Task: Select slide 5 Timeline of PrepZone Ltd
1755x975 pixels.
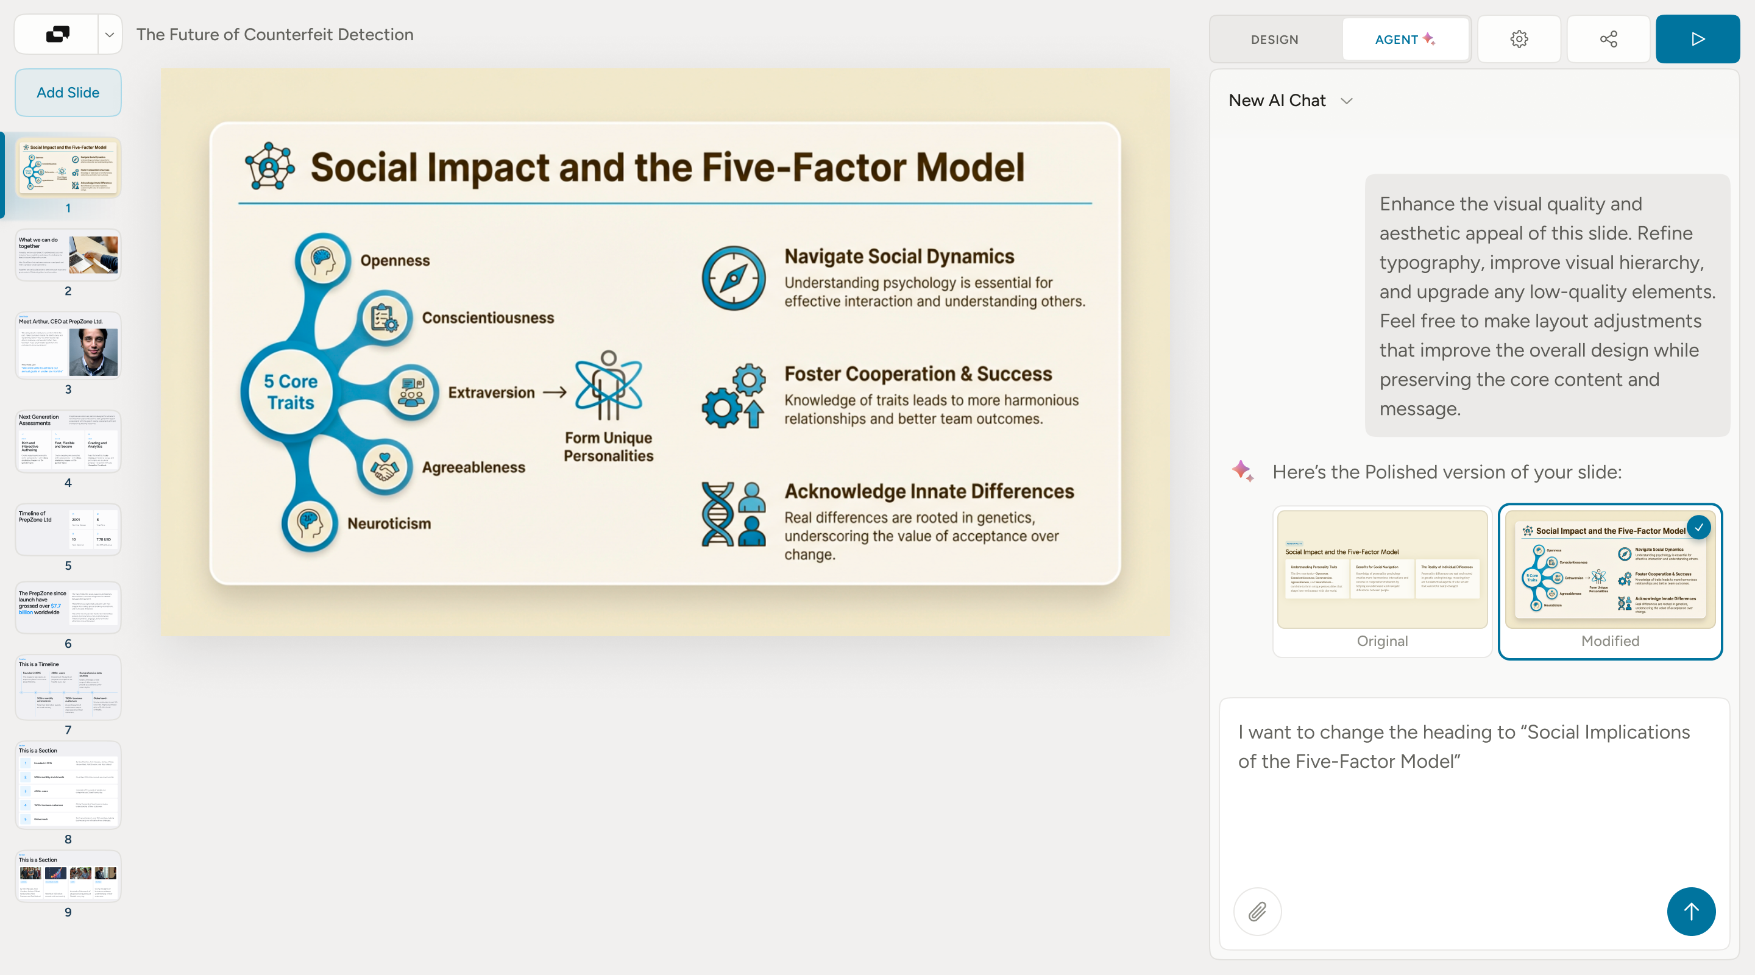Action: (68, 530)
